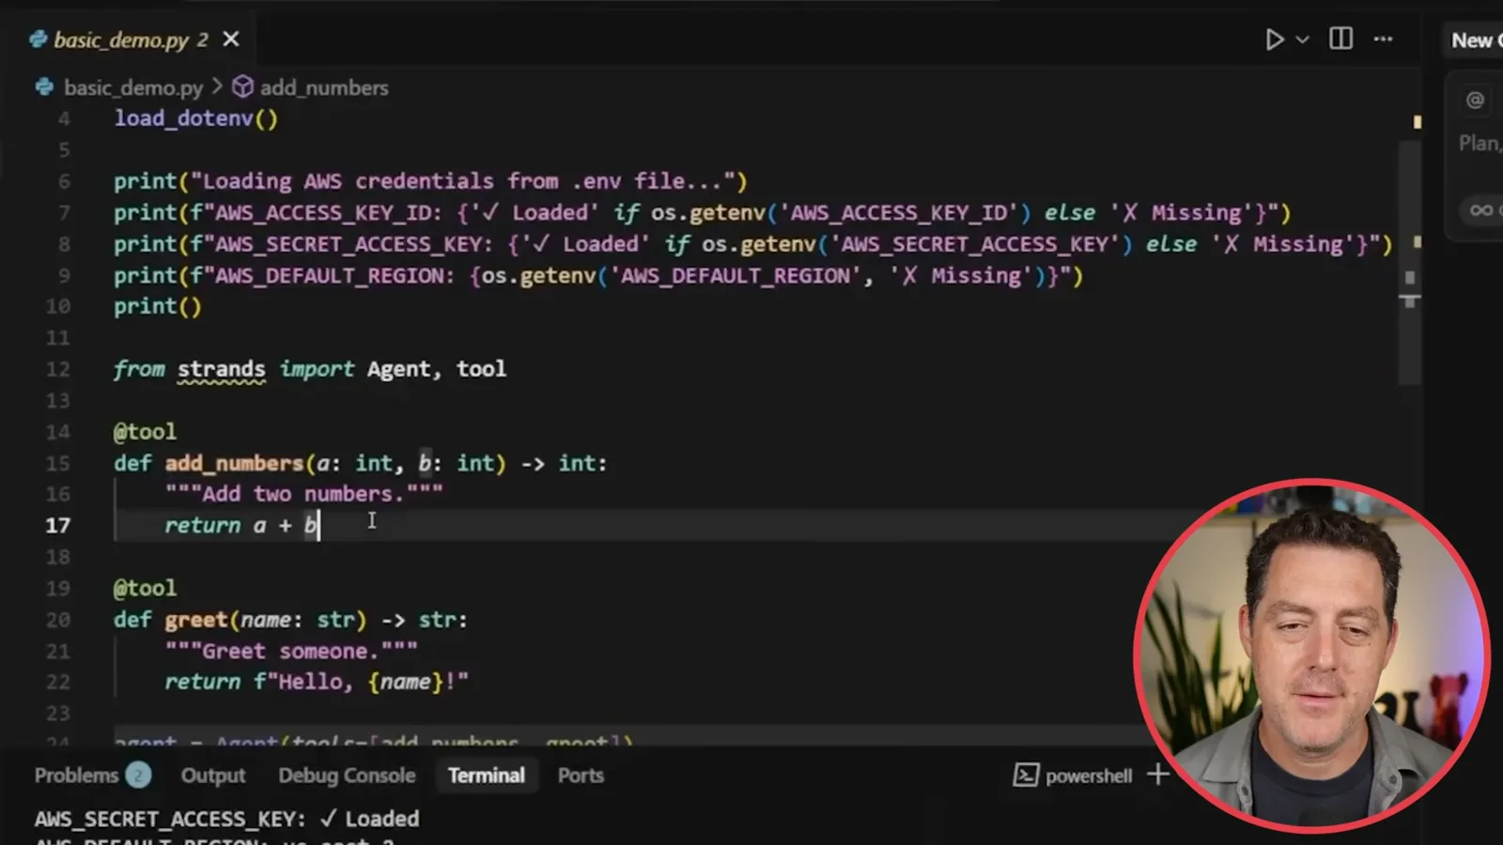1503x845 pixels.
Task: Click the return f"Hello, {name}!" line
Action: pos(316,682)
